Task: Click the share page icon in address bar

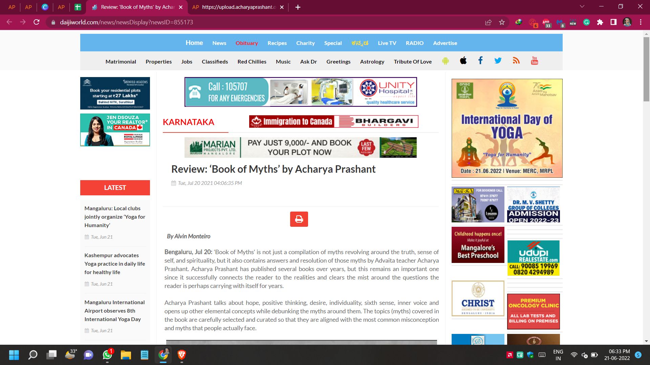Action: 488,22
